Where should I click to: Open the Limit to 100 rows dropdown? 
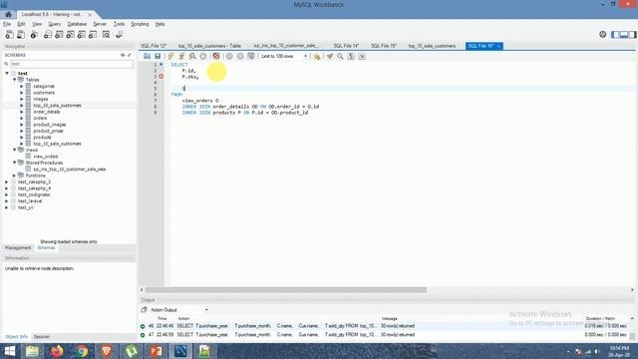283,56
